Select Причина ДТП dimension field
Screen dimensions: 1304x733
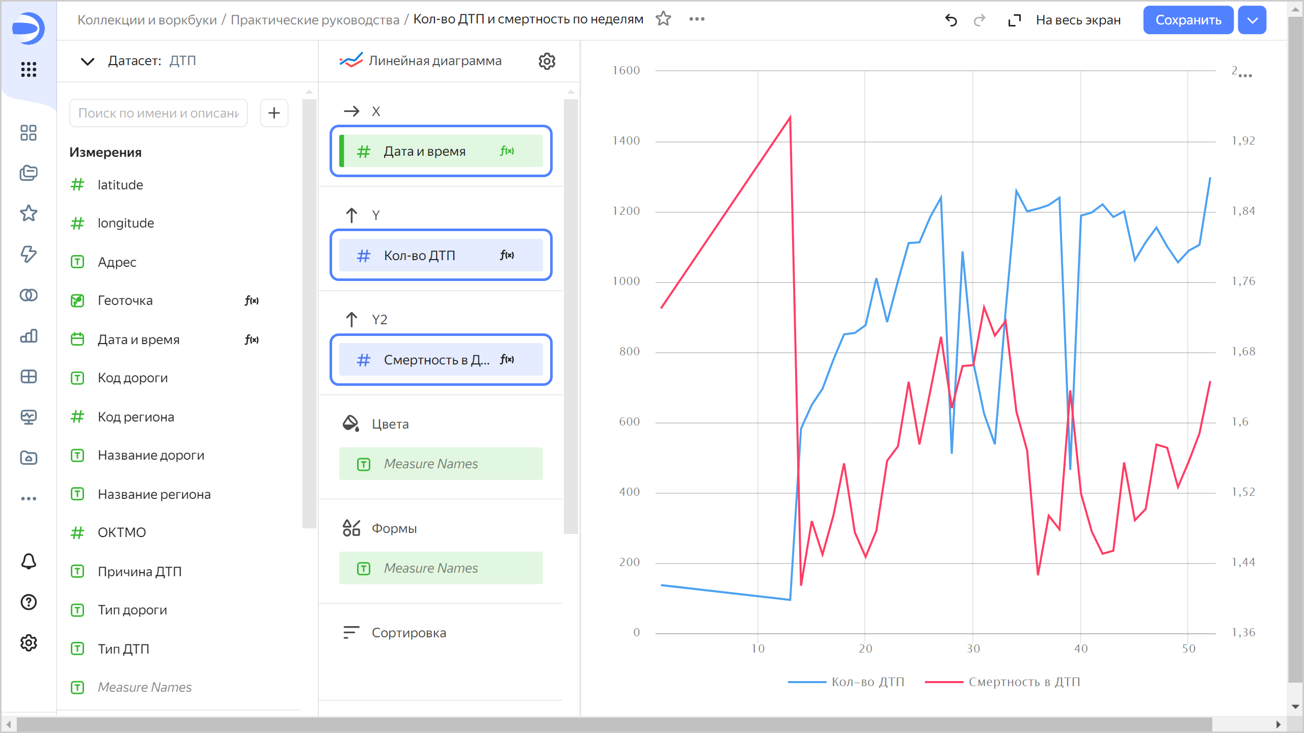[140, 571]
